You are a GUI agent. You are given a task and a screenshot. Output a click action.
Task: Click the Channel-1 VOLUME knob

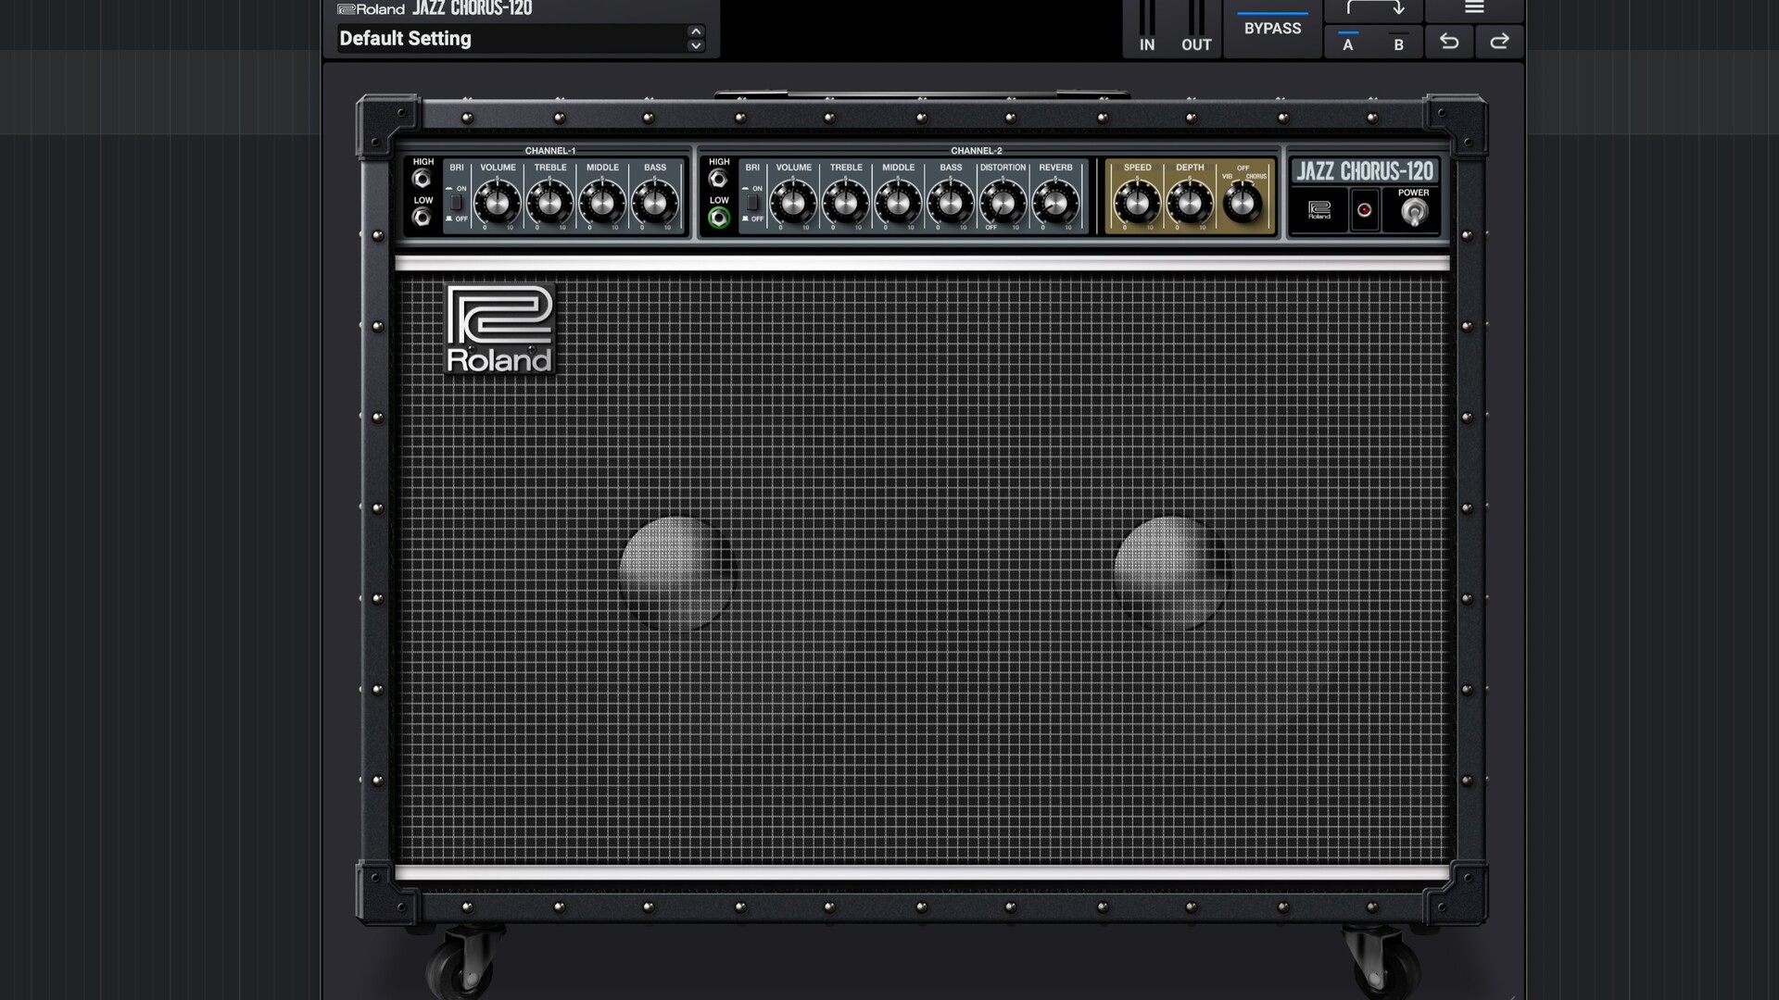point(498,203)
